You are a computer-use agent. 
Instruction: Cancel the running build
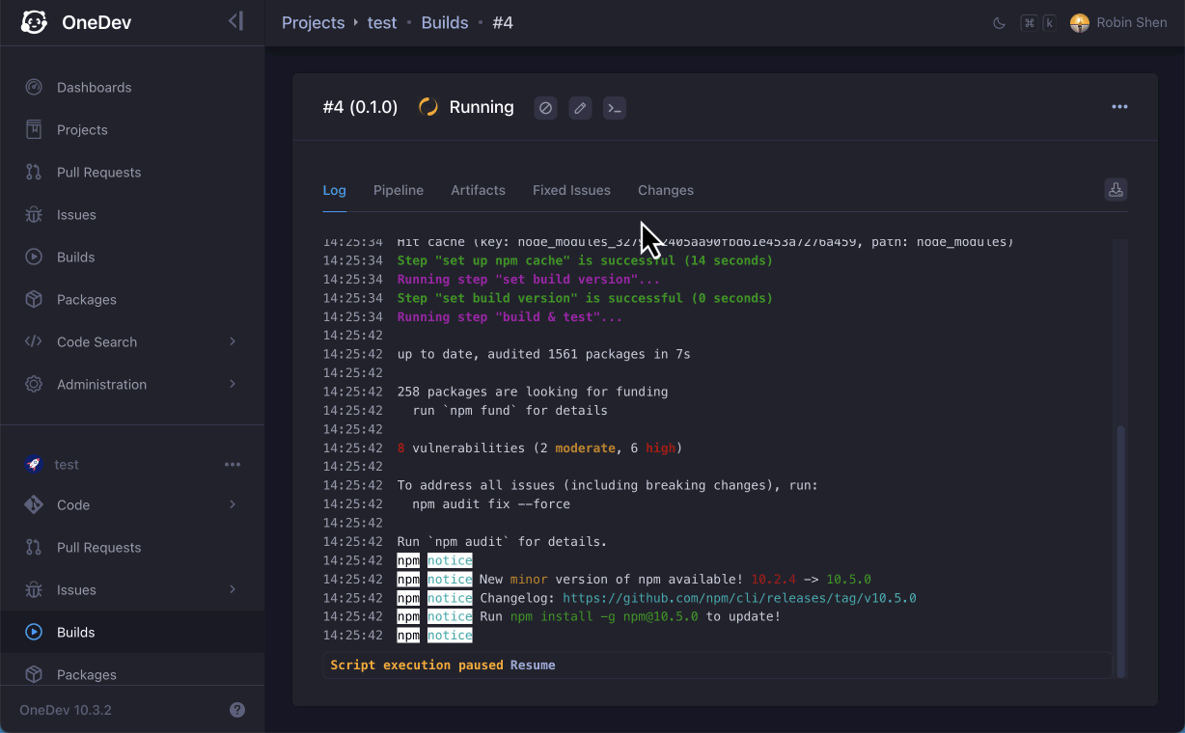click(x=545, y=108)
